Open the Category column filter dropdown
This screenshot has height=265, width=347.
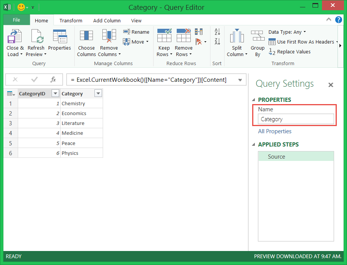(x=98, y=94)
